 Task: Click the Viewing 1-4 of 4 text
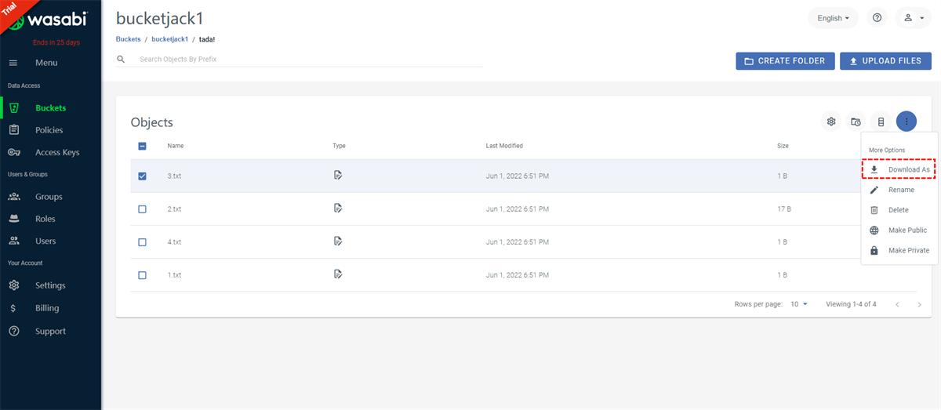(x=851, y=304)
